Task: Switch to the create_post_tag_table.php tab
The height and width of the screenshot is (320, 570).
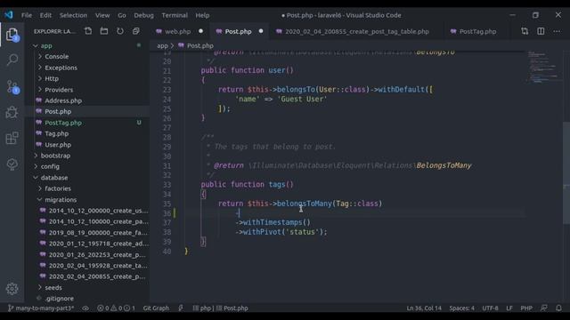Action: click(356, 32)
